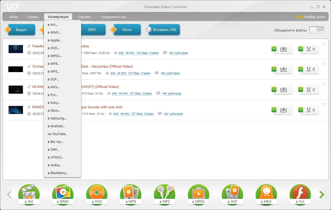Screen dimensions: 331x210
Task: Rename the Freediv video via its pencil icon
Action: pyautogui.click(x=29, y=46)
